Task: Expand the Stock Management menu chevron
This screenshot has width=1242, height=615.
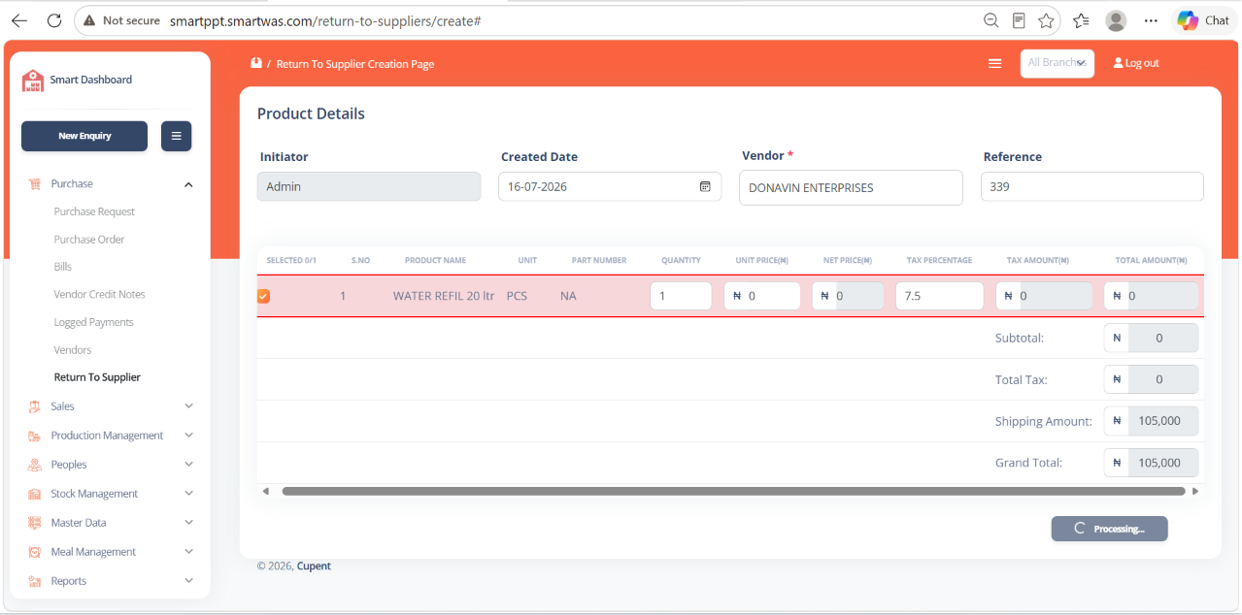Action: tap(188, 494)
